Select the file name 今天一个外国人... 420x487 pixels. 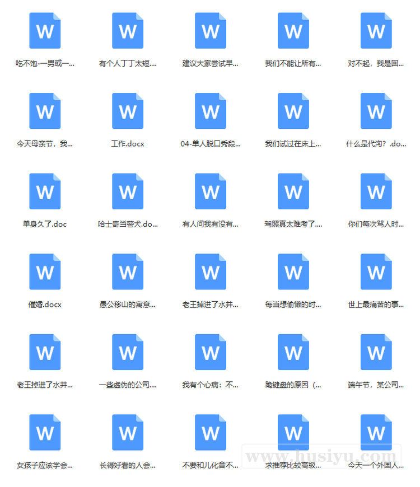click(x=376, y=465)
